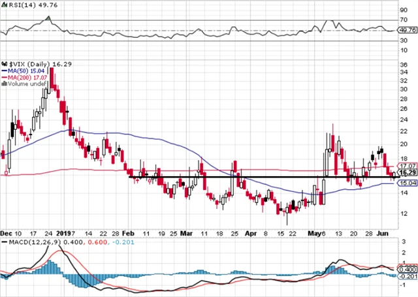Click the 16.29 current price tag

point(408,173)
